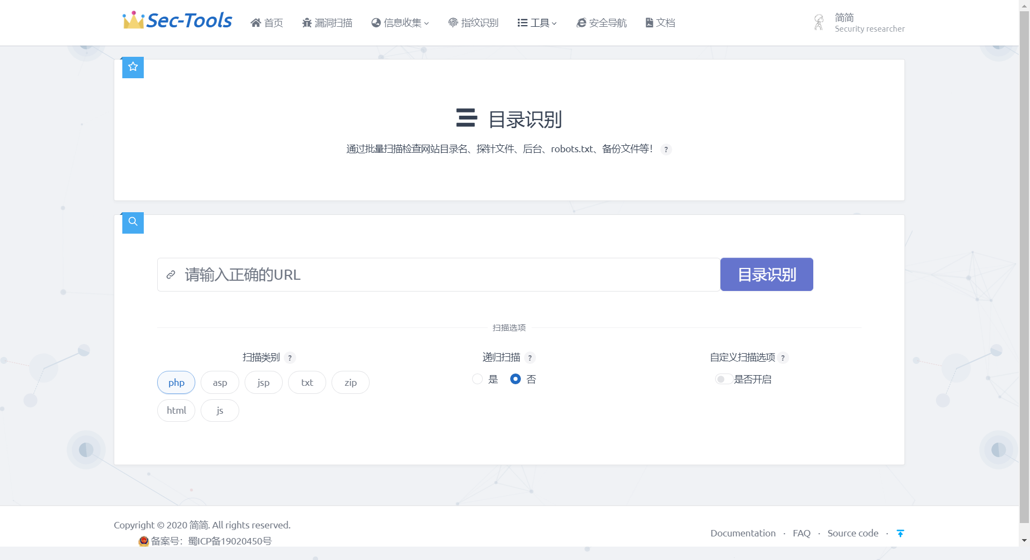Toggle the jsp scan type tag
Image resolution: width=1030 pixels, height=560 pixels.
pyautogui.click(x=263, y=383)
